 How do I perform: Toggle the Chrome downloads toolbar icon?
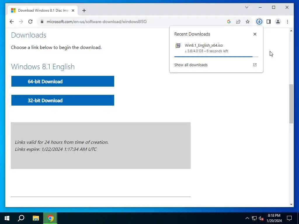[259, 22]
